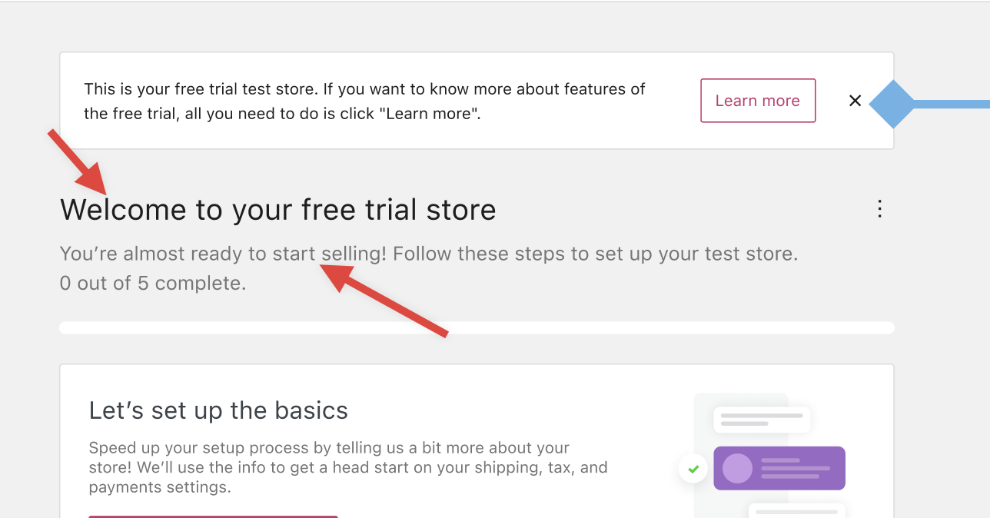Click the 'Learn more' button
Screen dimensions: 990x518
(757, 100)
